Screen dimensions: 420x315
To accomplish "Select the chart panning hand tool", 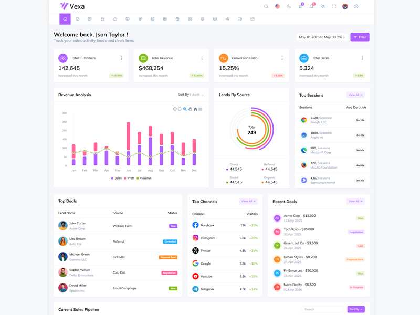I will point(190,109).
